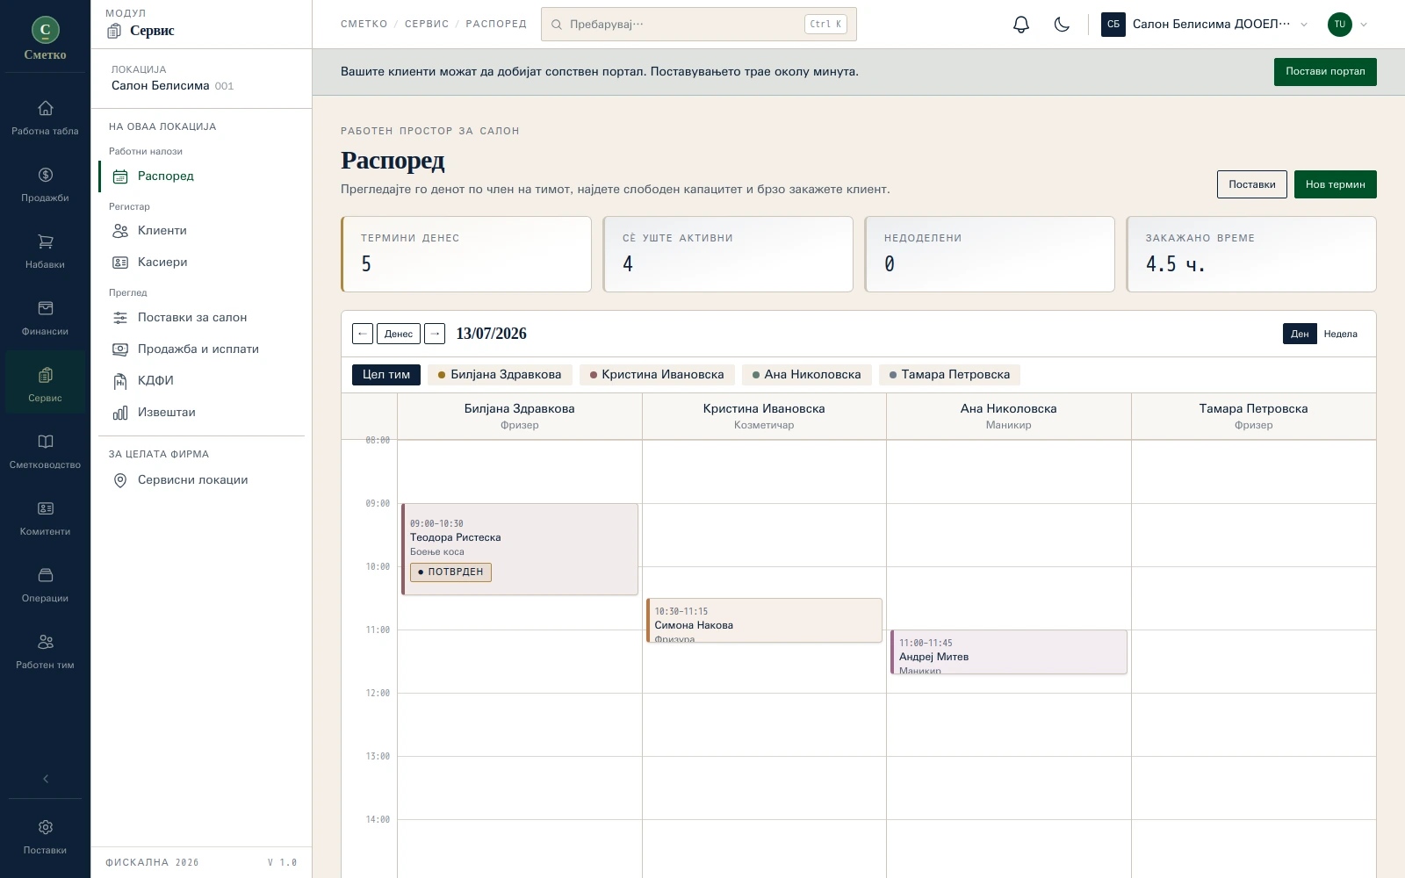Open Сервисни локации
The image size is (1405, 878).
click(x=202, y=480)
